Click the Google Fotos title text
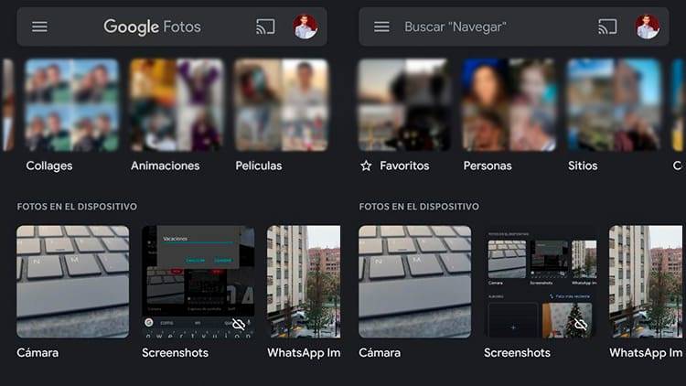Image resolution: width=686 pixels, height=386 pixels. click(152, 27)
